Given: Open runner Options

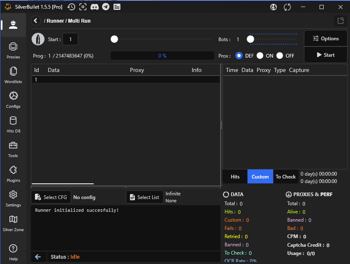Looking at the screenshot, I should tap(326, 39).
